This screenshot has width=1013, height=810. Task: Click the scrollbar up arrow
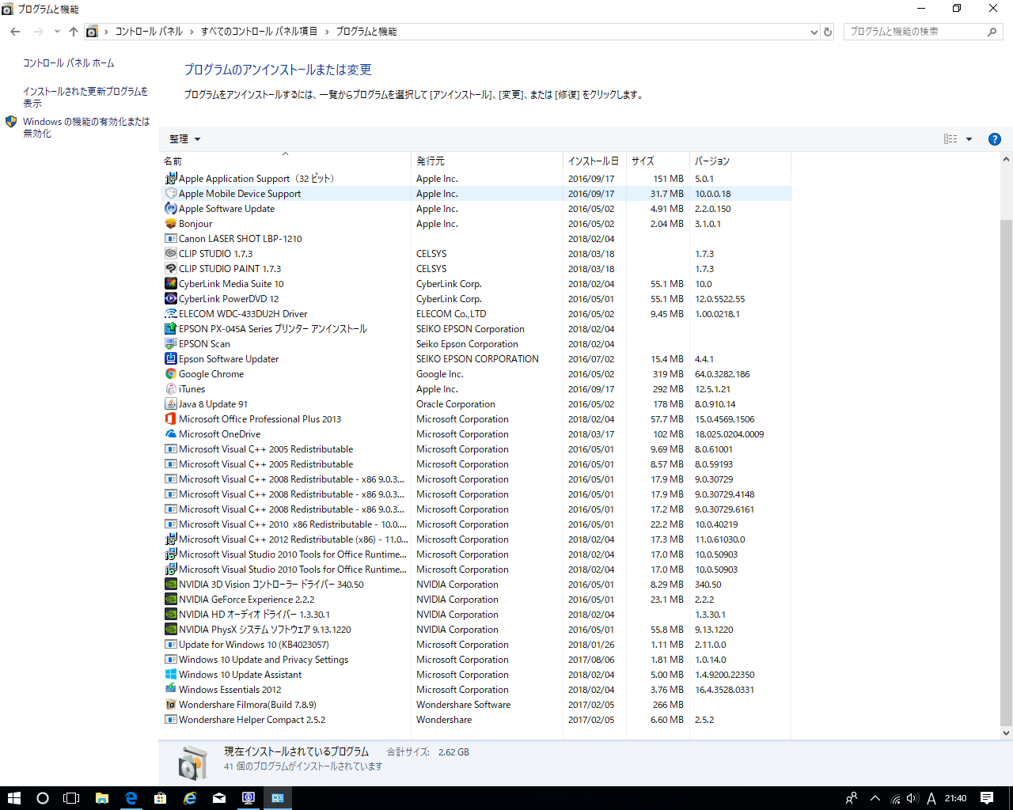[1006, 159]
